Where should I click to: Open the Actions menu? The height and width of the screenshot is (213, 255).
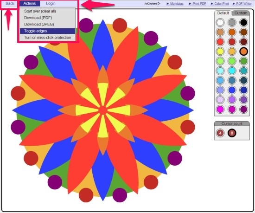click(30, 3)
